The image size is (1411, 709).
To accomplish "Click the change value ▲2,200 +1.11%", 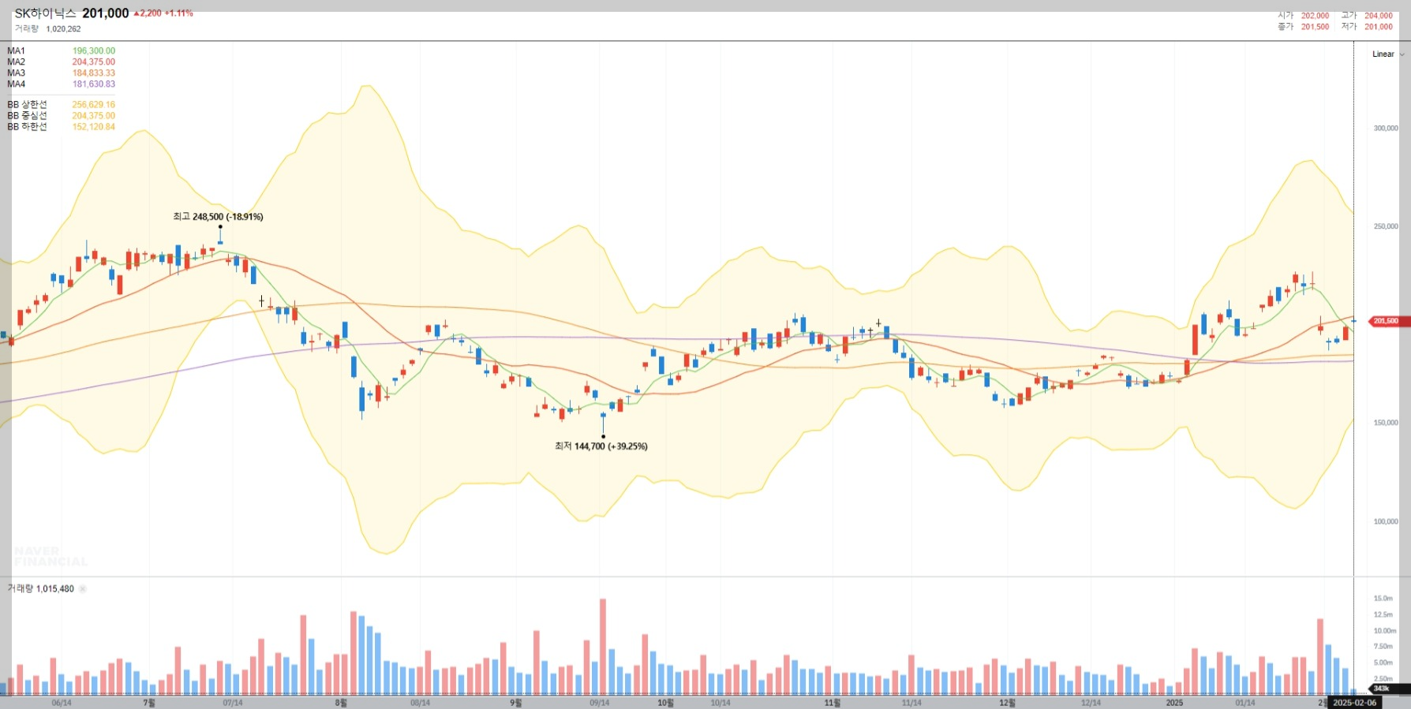I will 163,13.
